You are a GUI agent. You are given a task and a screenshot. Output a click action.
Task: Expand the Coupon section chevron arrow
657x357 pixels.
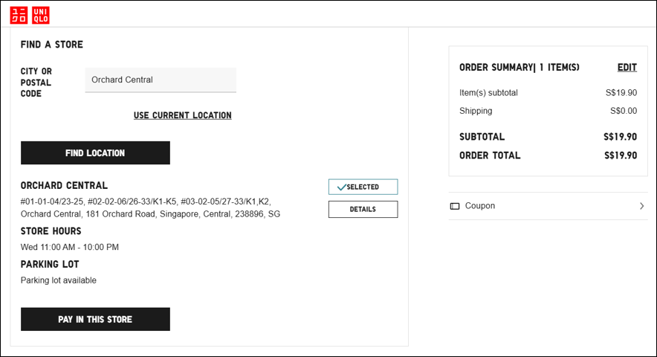(x=641, y=206)
